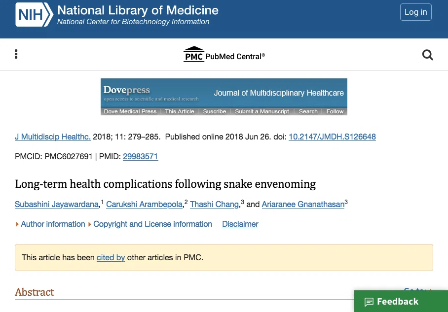Open Dove Medical Press menu item

point(130,111)
